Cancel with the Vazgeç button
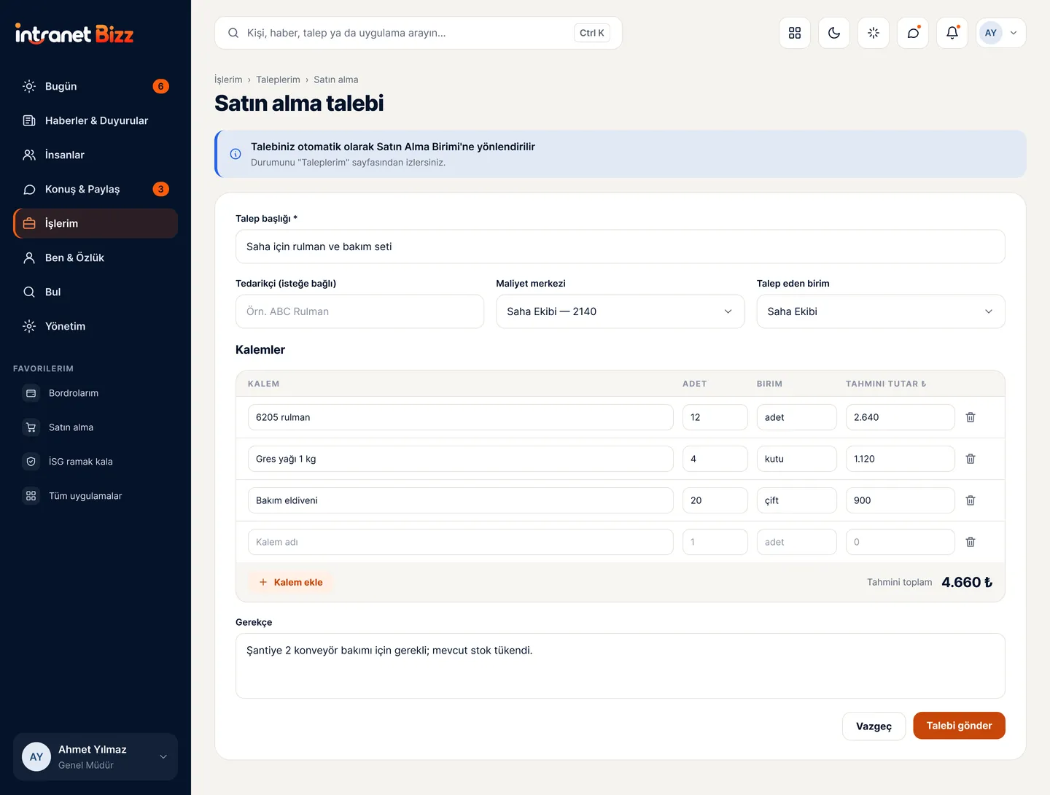Image resolution: width=1050 pixels, height=795 pixels. pos(874,726)
